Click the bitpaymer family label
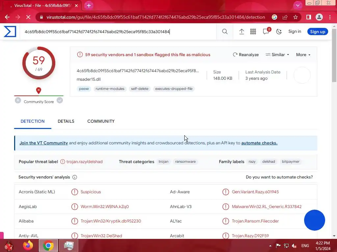 291,161
